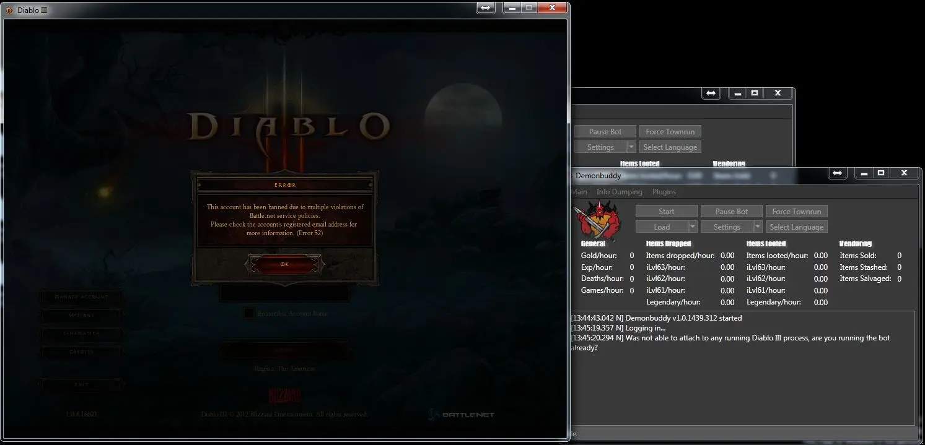Tick the Remember Account Name checkbox

[x=248, y=313]
